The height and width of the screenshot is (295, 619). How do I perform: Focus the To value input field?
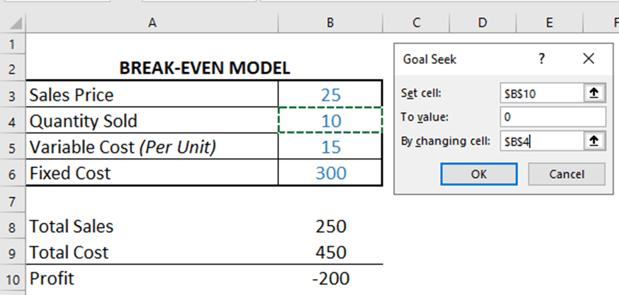coord(553,117)
